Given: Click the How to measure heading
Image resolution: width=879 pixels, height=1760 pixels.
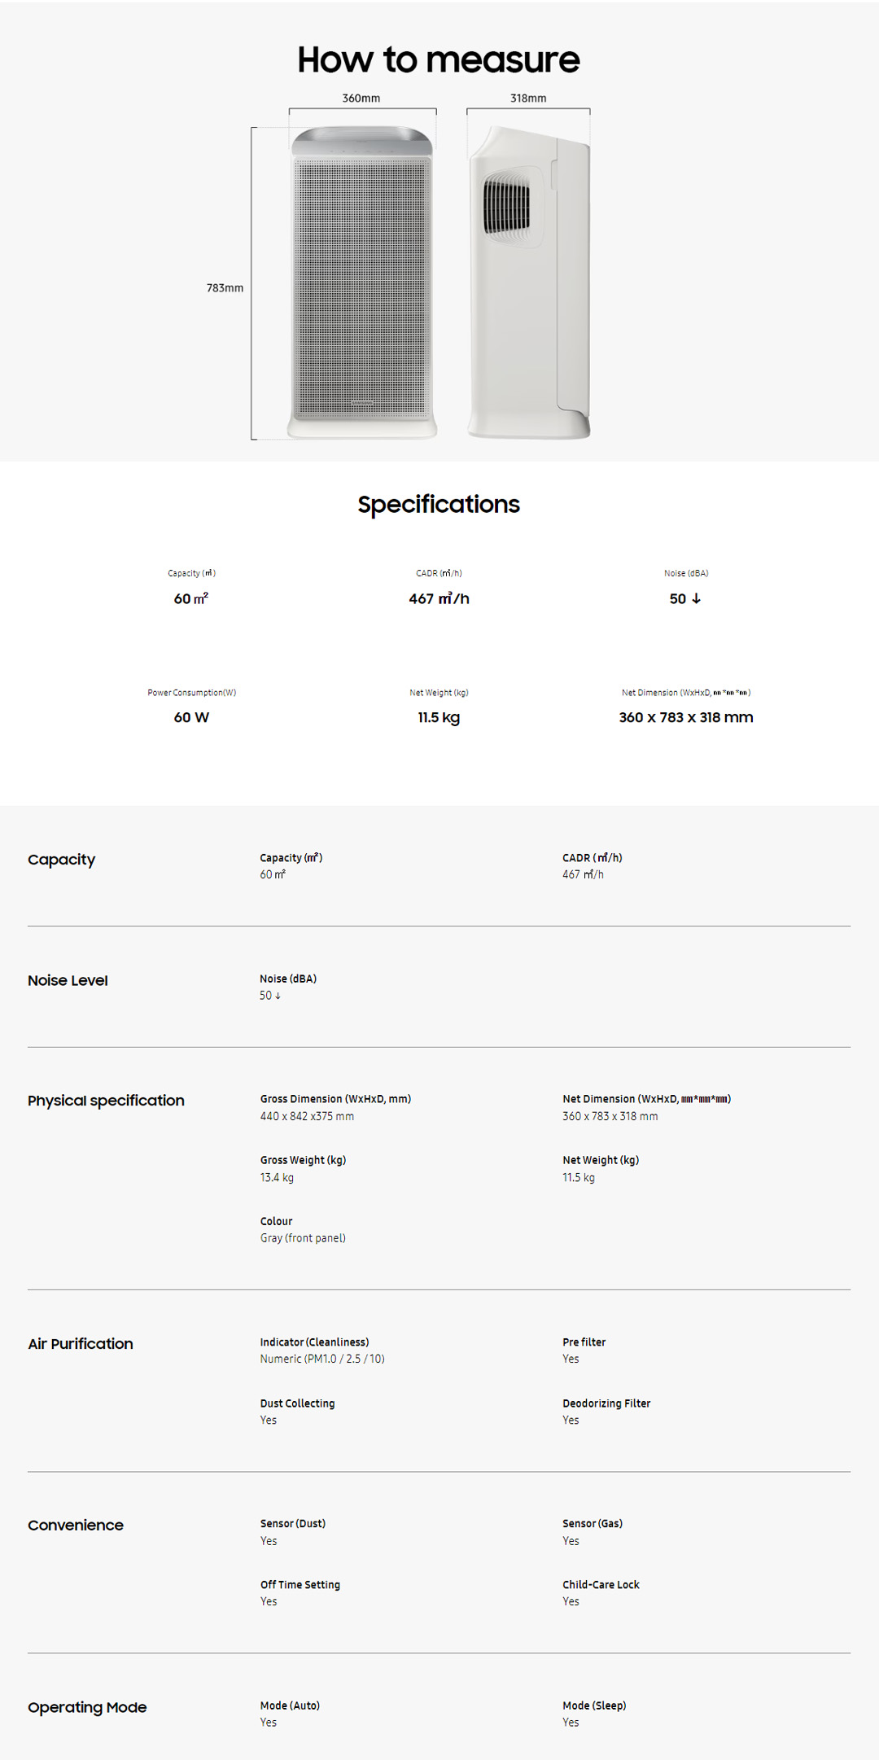Looking at the screenshot, I should (439, 60).
